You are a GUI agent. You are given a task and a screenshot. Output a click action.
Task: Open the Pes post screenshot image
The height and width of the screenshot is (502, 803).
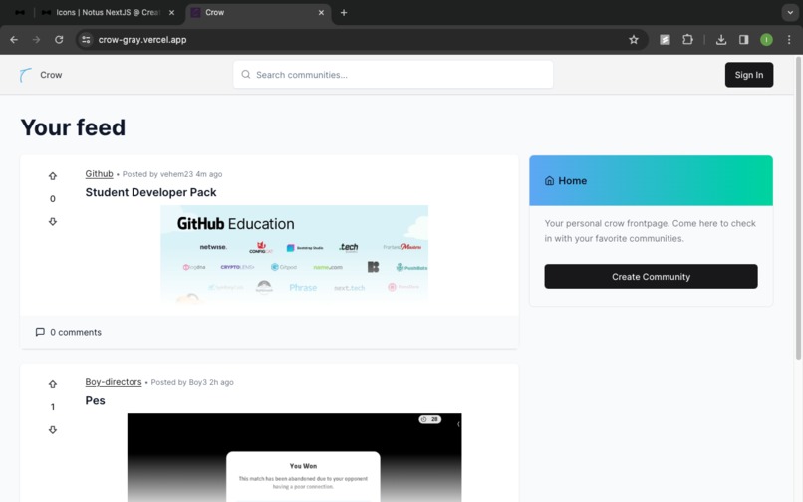295,457
